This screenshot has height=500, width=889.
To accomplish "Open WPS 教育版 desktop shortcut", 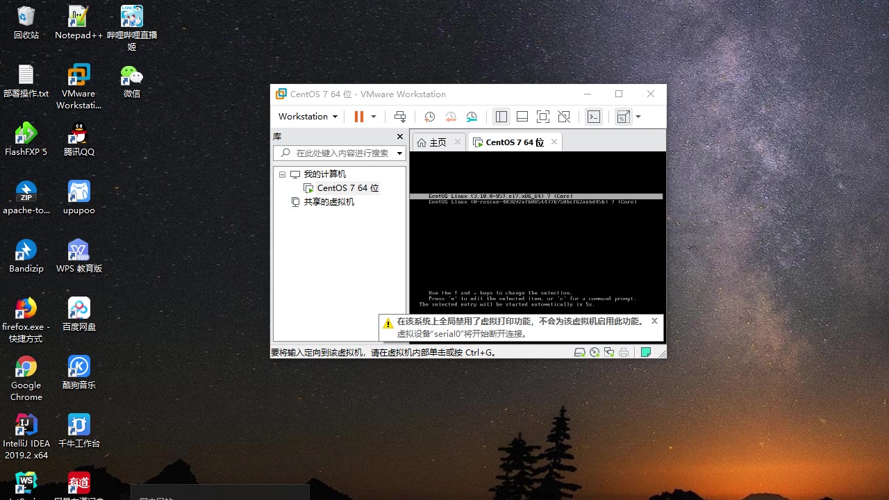I will click(x=78, y=256).
